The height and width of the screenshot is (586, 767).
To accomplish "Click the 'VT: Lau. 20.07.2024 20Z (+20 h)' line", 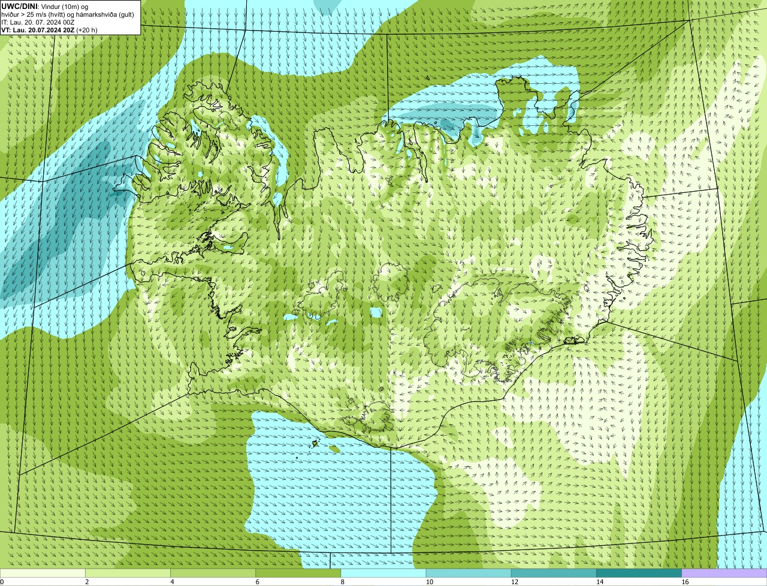I will pyautogui.click(x=49, y=30).
